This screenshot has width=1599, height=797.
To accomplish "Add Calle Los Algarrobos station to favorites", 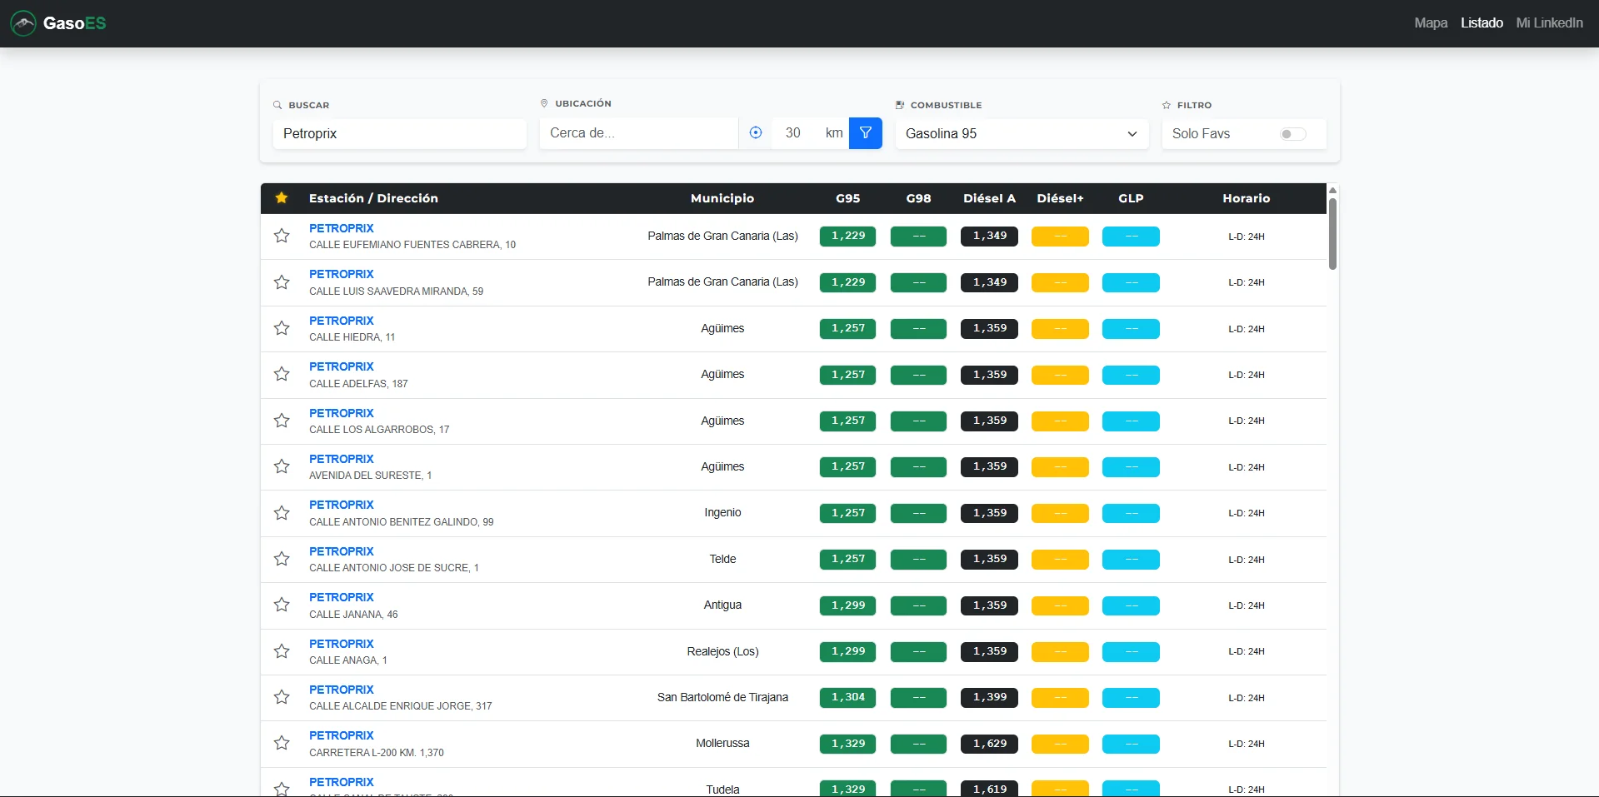I will coord(282,421).
